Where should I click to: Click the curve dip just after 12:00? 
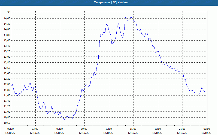tap(112, 44)
